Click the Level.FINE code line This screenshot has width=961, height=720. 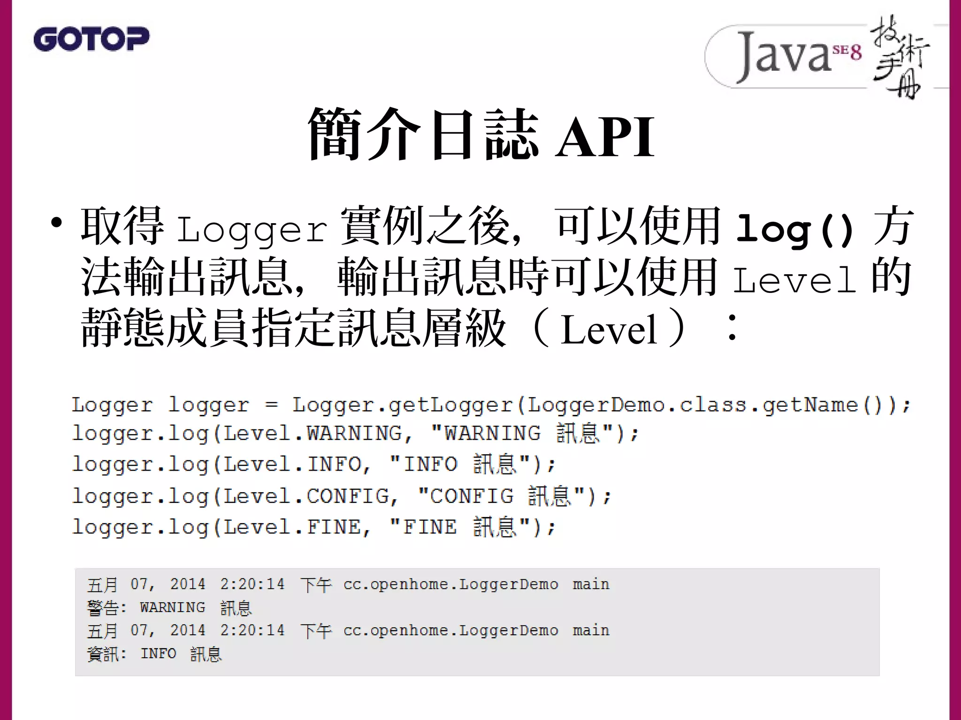tap(313, 527)
